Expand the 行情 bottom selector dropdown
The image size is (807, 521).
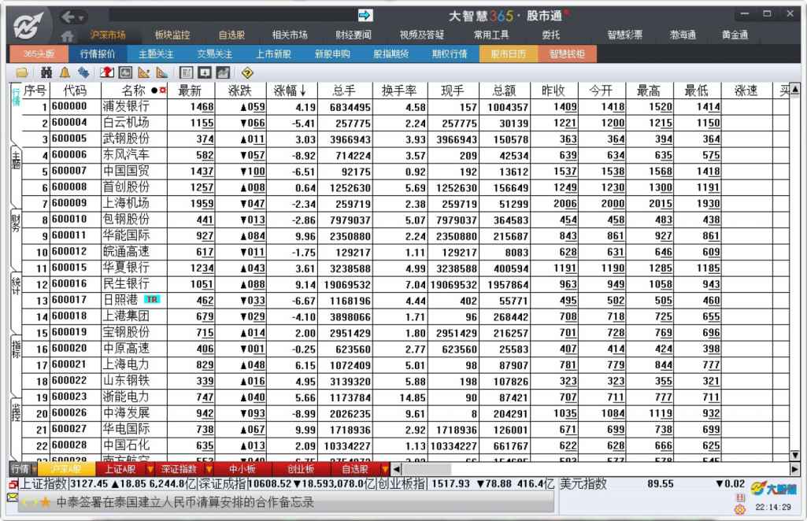[35, 469]
